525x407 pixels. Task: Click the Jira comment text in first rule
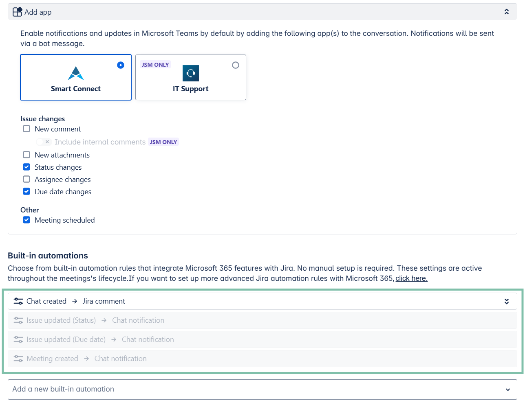(104, 301)
